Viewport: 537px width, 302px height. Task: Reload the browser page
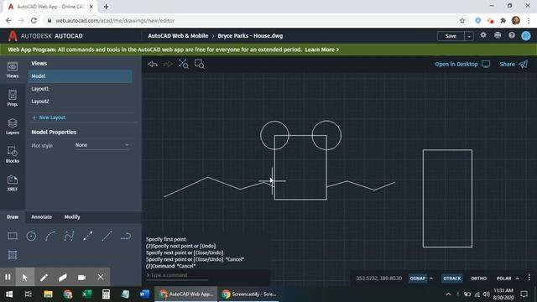[34, 20]
